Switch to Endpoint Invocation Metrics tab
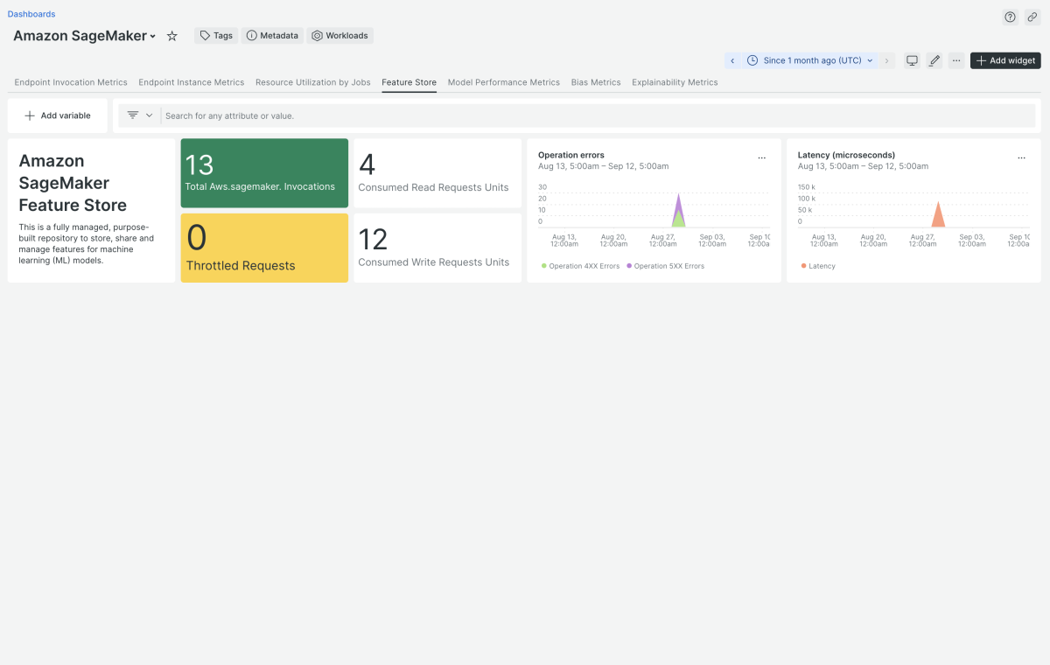1050x665 pixels. tap(71, 82)
